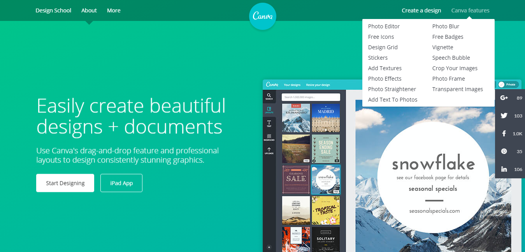Select Transparent Images
This screenshot has width=525, height=252.
tap(458, 89)
